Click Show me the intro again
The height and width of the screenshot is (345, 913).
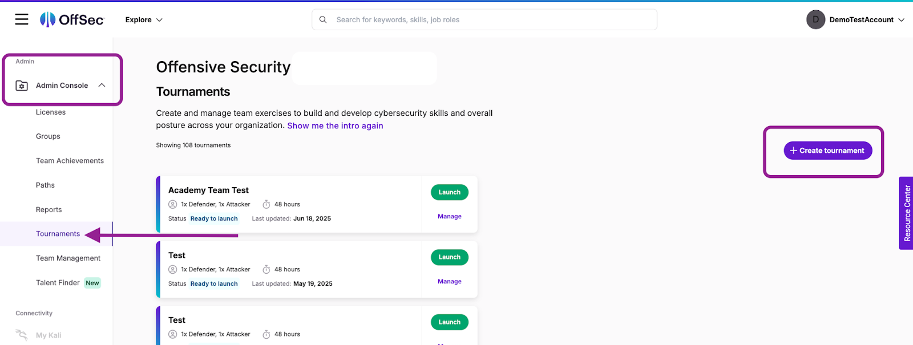tap(335, 126)
